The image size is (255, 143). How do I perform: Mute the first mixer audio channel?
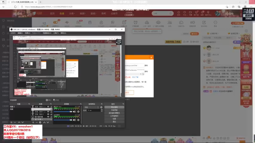click(x=75, y=112)
